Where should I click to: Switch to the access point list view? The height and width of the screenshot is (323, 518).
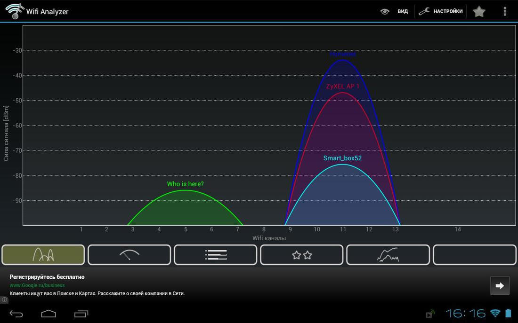tap(215, 255)
